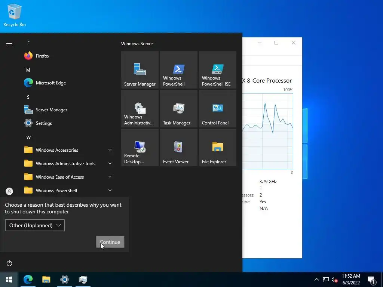Viewport: 383px width, 287px height.
Task: Open Settings from the app list
Action: [68, 123]
